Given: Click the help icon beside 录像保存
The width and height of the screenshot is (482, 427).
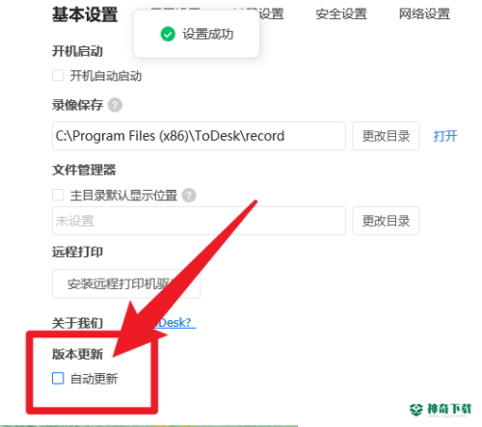Looking at the screenshot, I should tap(115, 105).
